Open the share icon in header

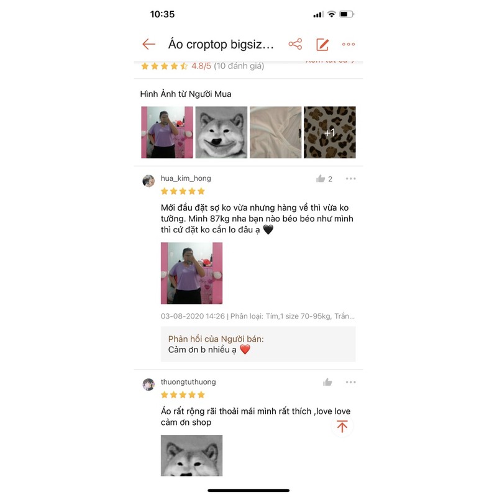click(295, 44)
